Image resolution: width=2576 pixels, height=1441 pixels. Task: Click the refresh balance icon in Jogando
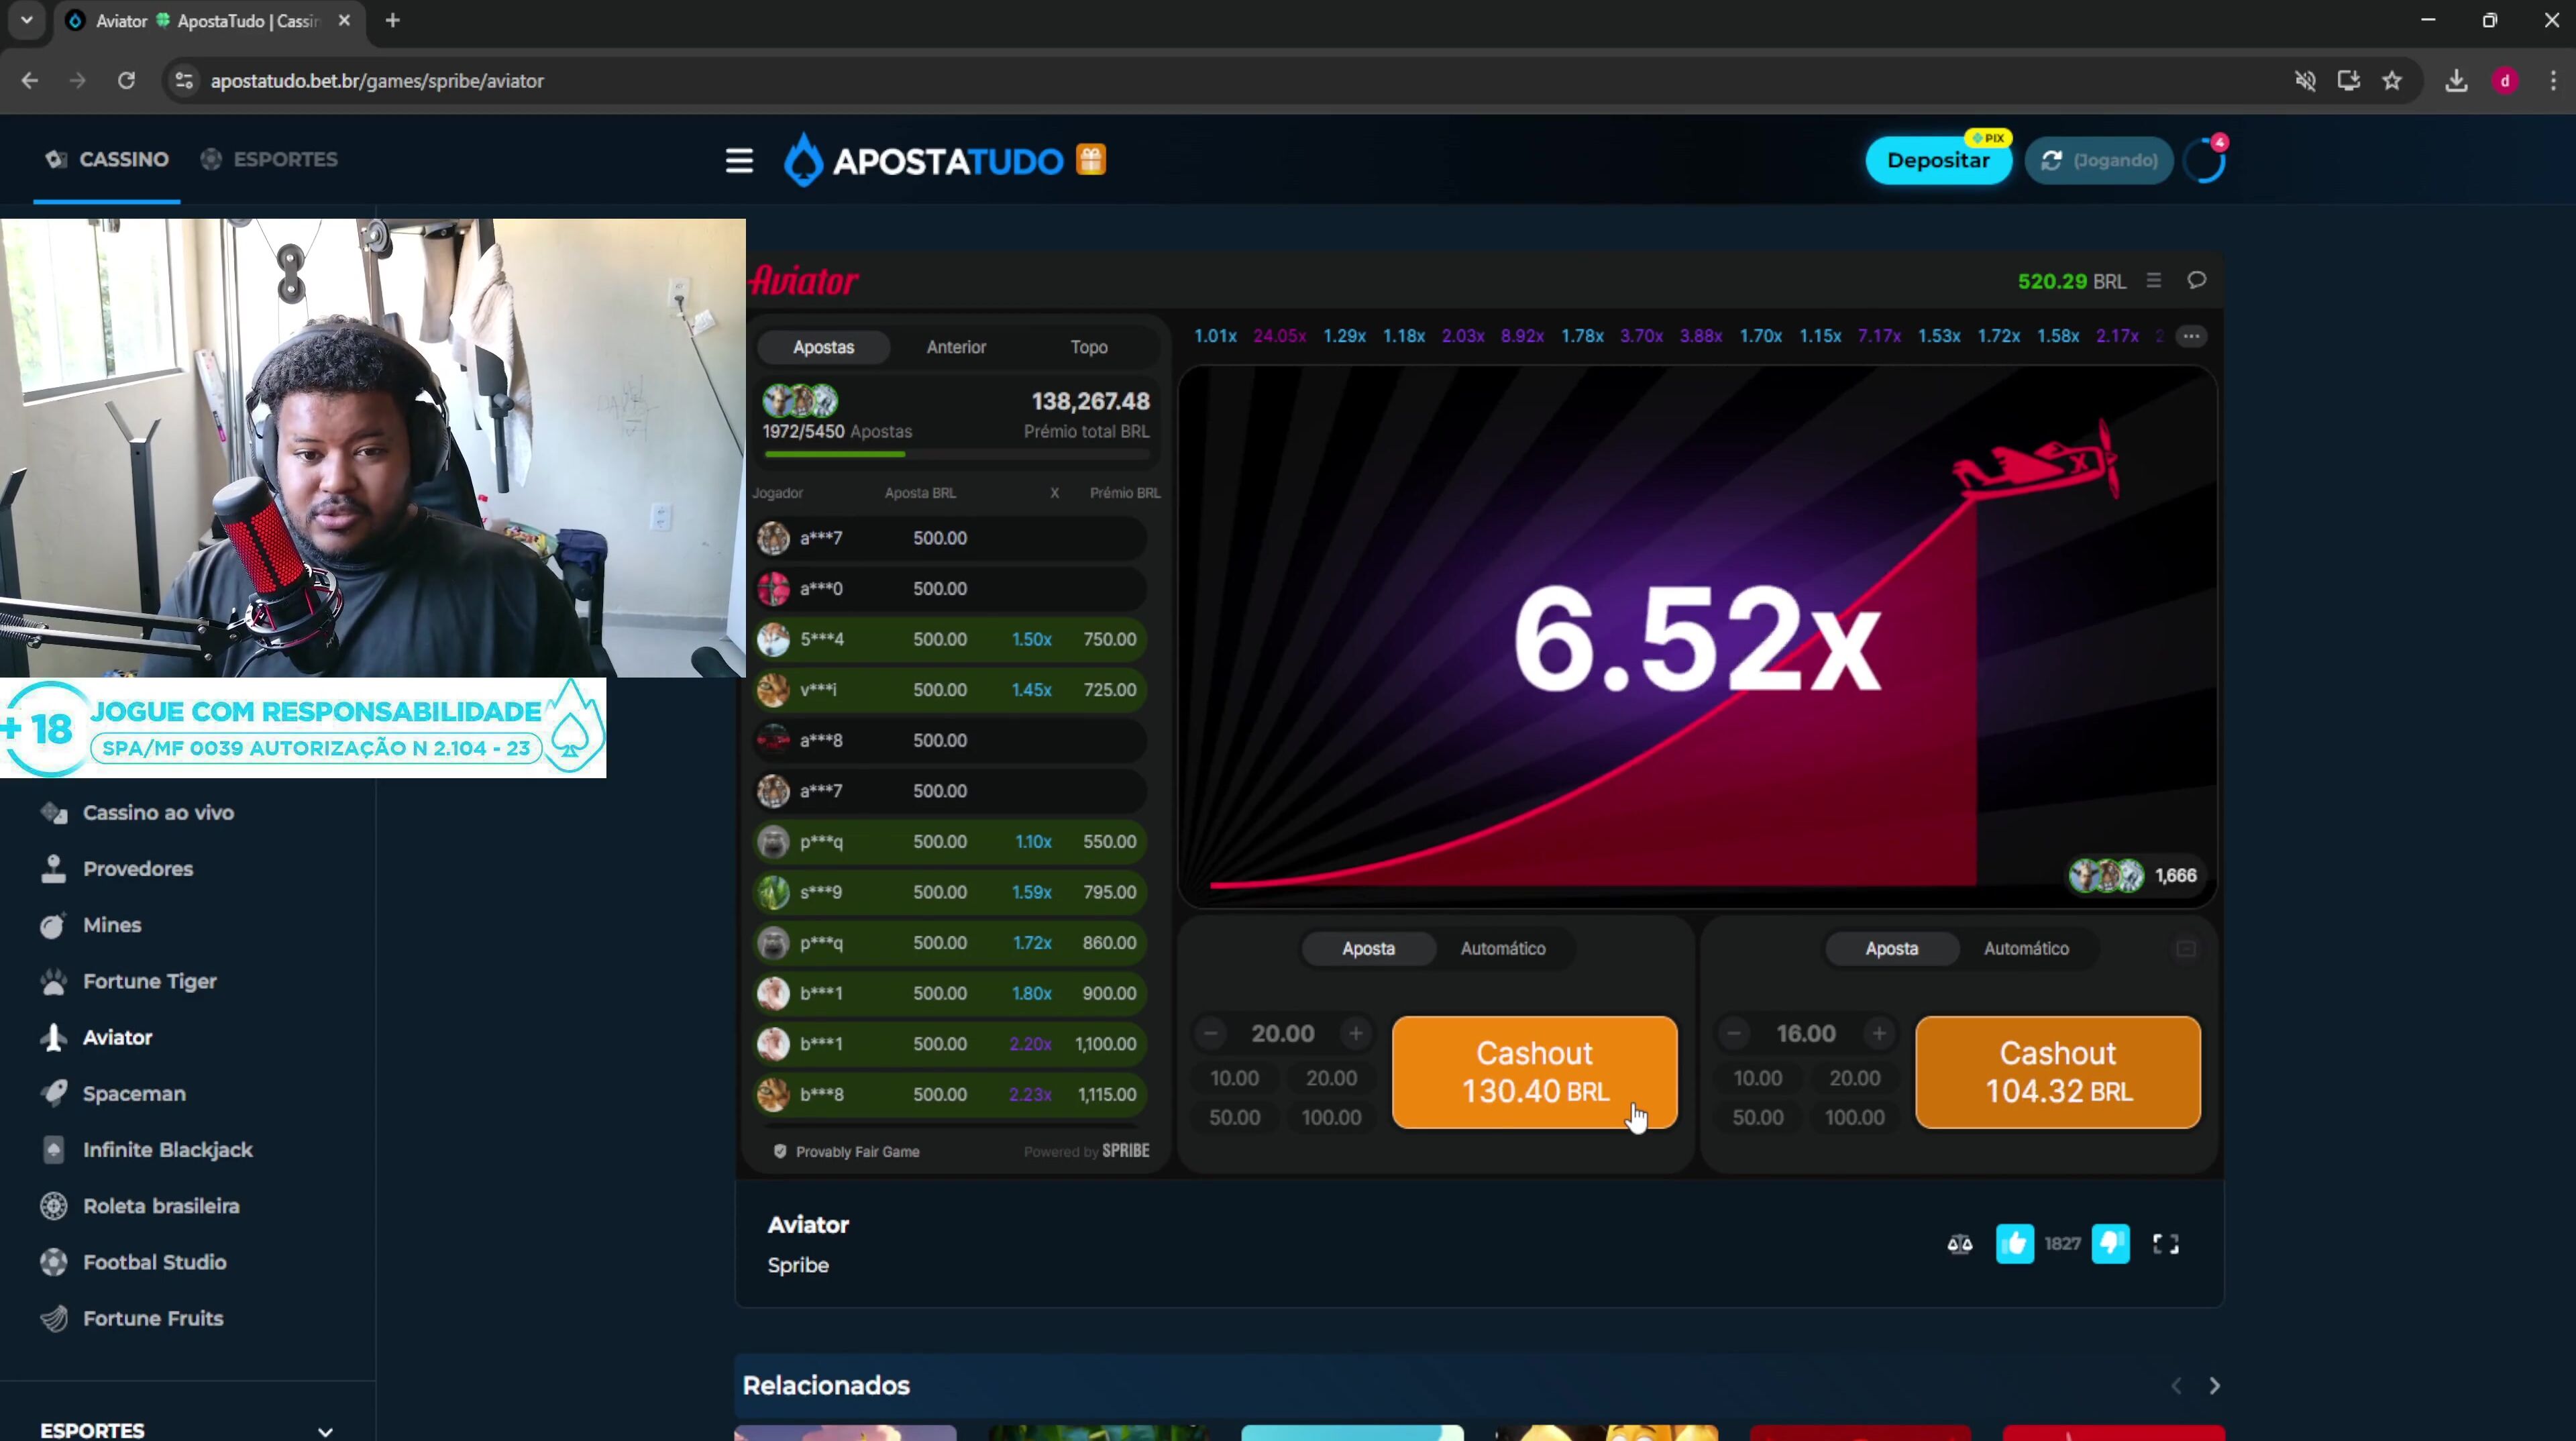pyautogui.click(x=2052, y=160)
